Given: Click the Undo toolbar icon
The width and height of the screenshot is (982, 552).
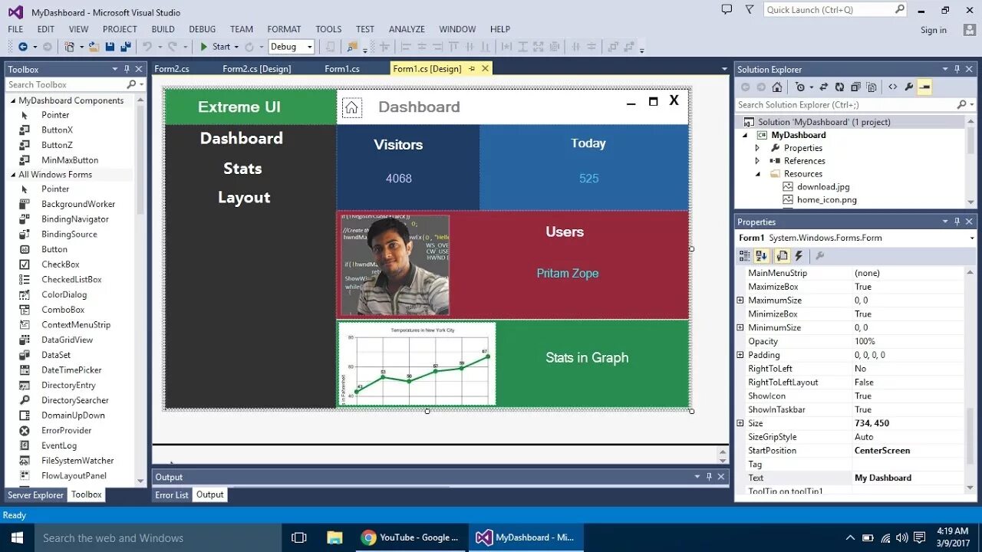Looking at the screenshot, I should (x=147, y=47).
